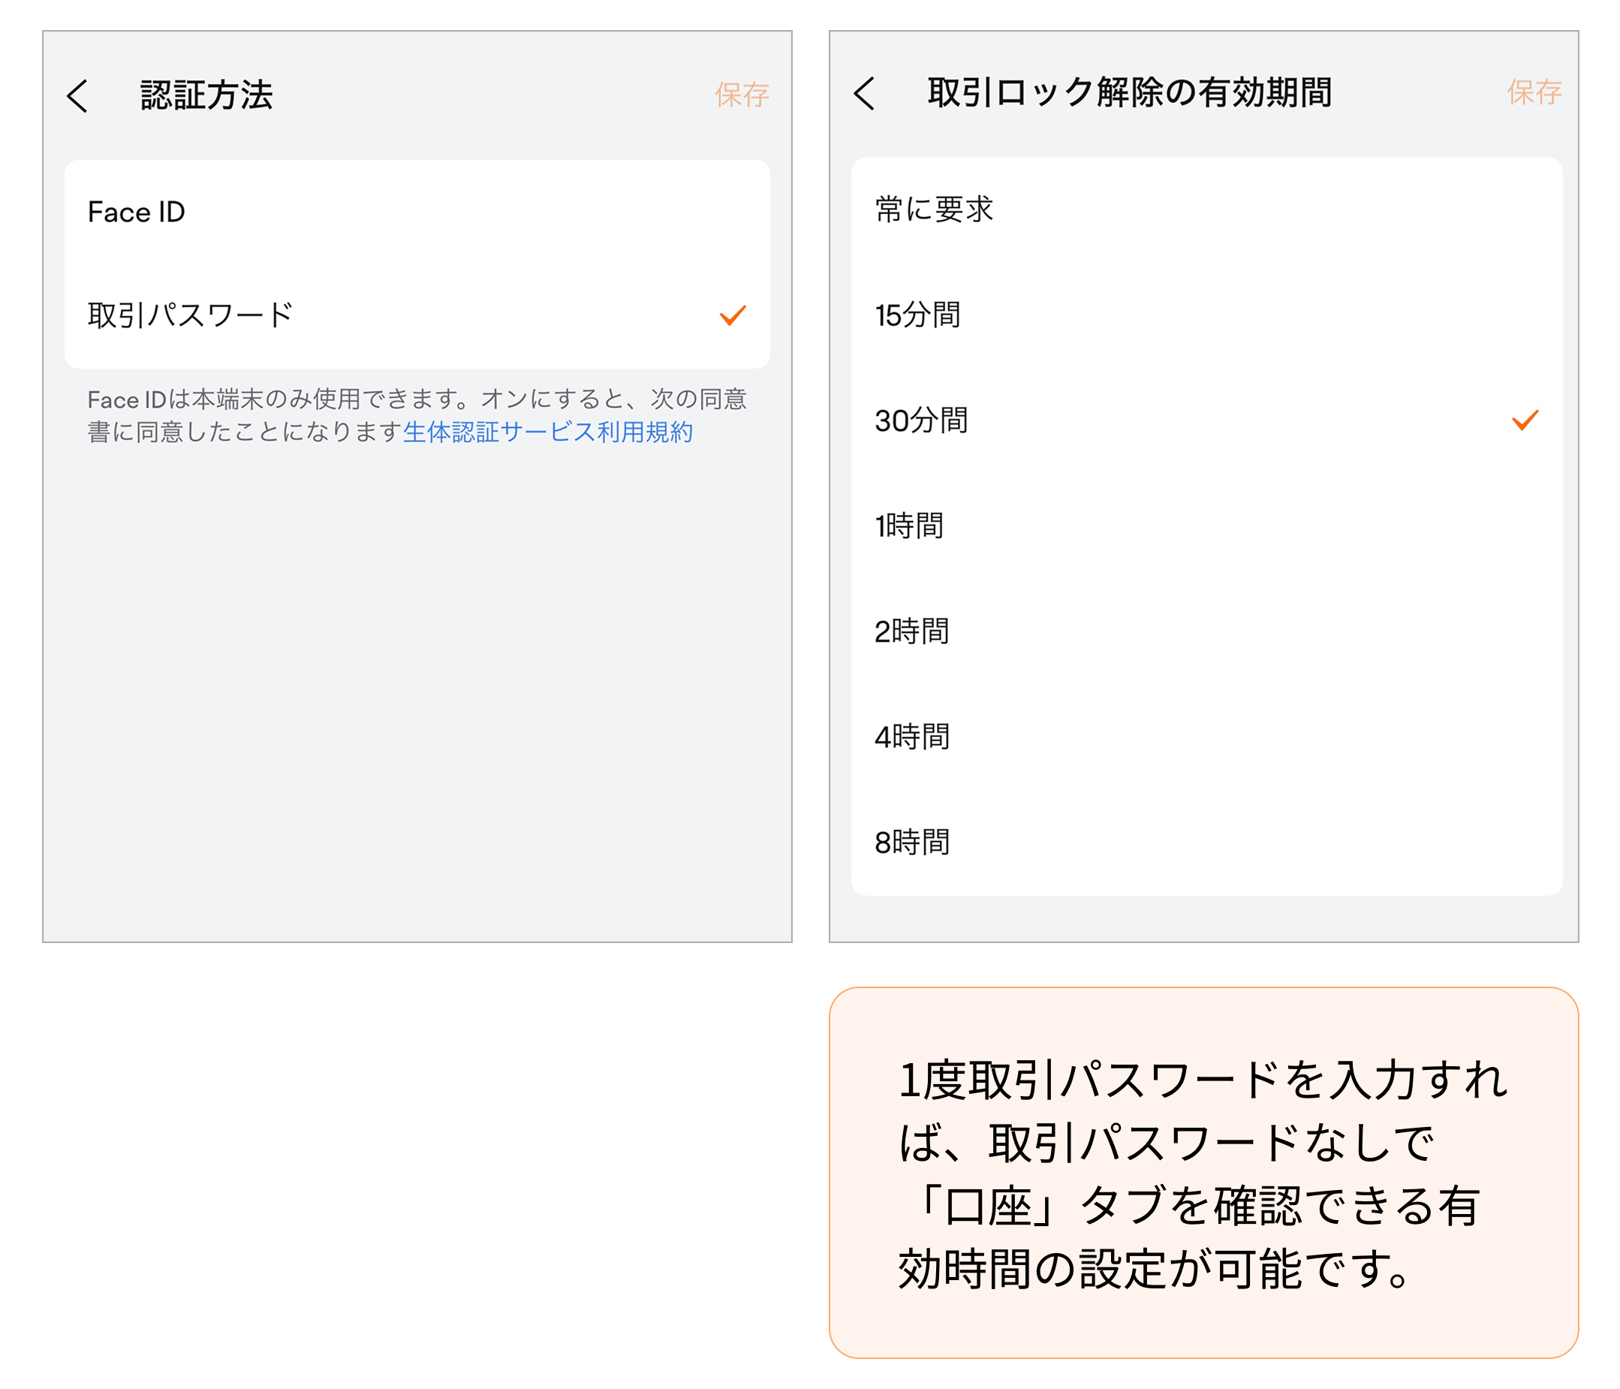Viewport: 1620px width, 1389px height.
Task: Save lock release period with 保存
Action: click(1533, 92)
